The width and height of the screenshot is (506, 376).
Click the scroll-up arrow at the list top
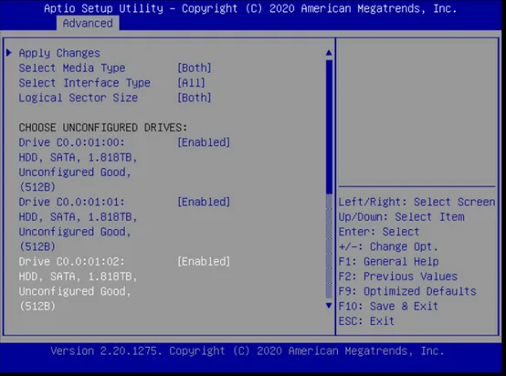point(329,53)
